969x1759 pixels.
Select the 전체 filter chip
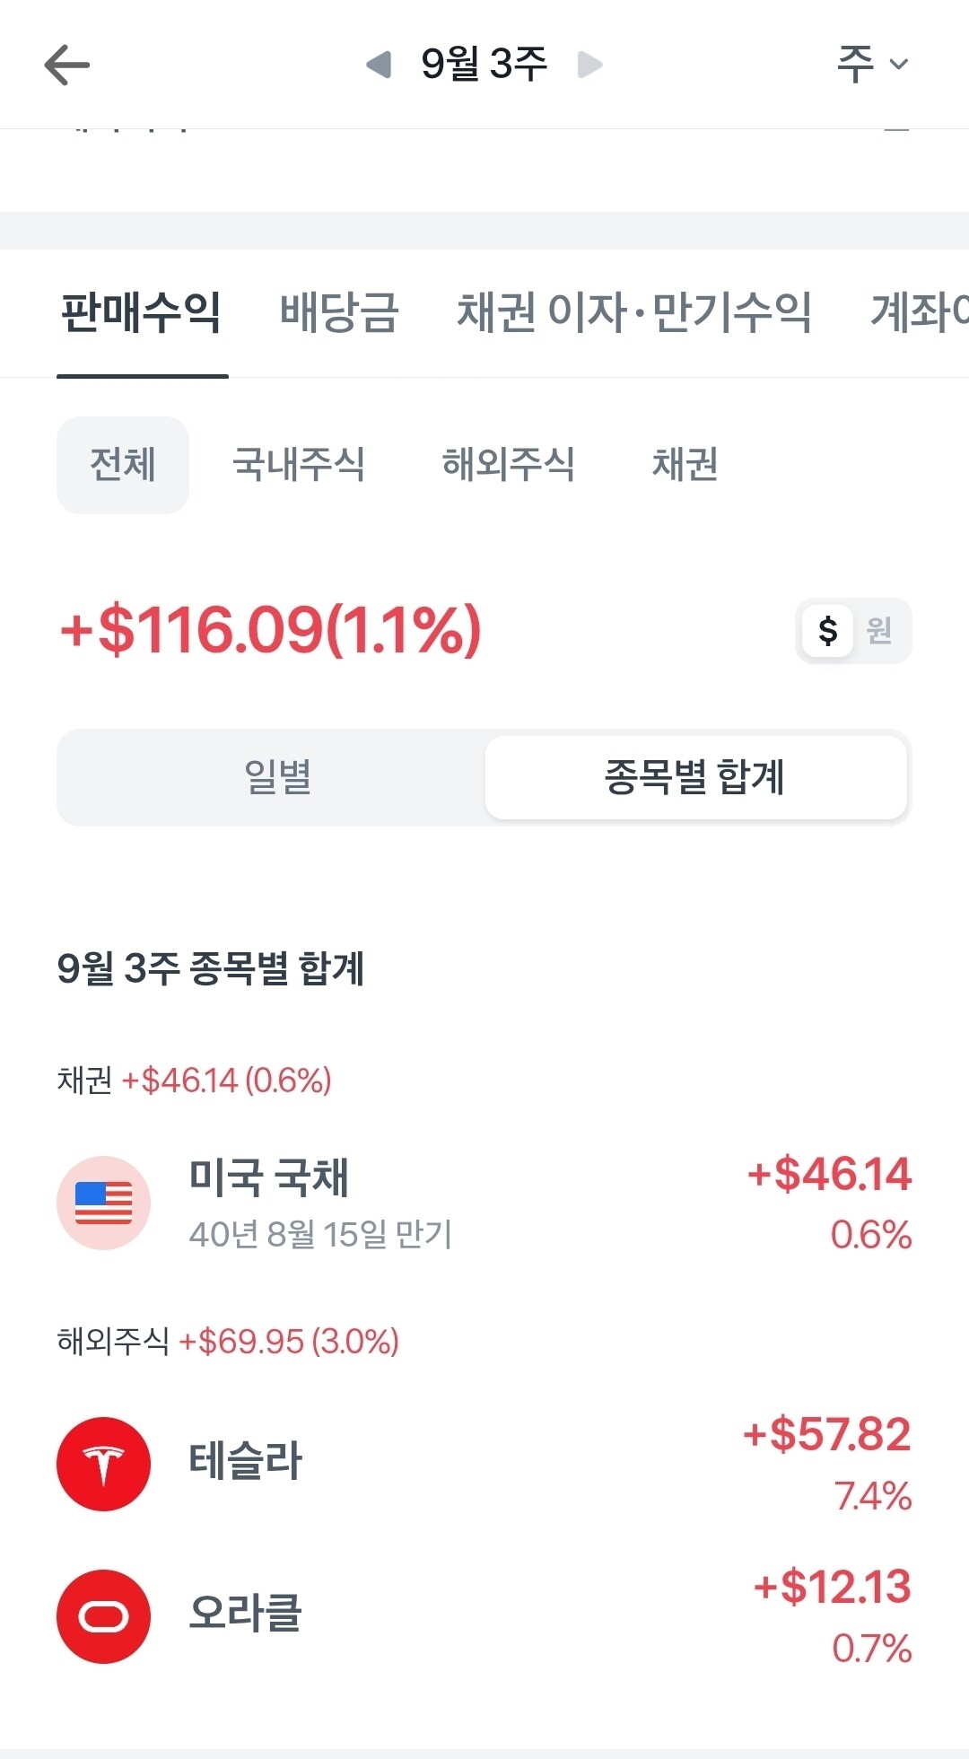click(123, 465)
